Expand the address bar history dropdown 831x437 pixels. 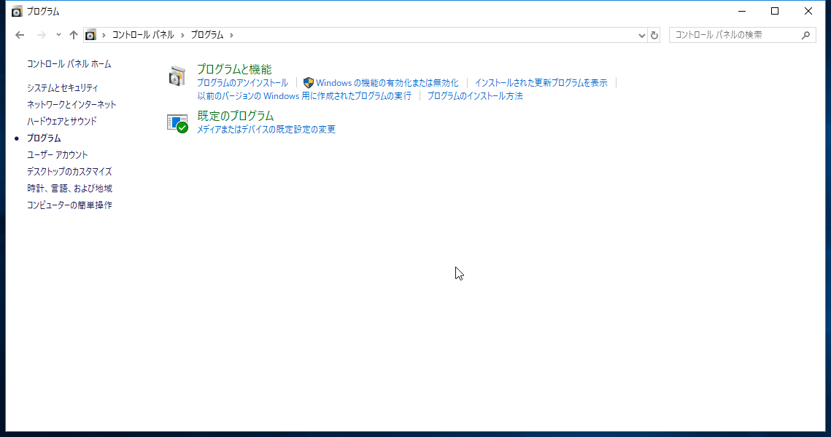pos(642,36)
